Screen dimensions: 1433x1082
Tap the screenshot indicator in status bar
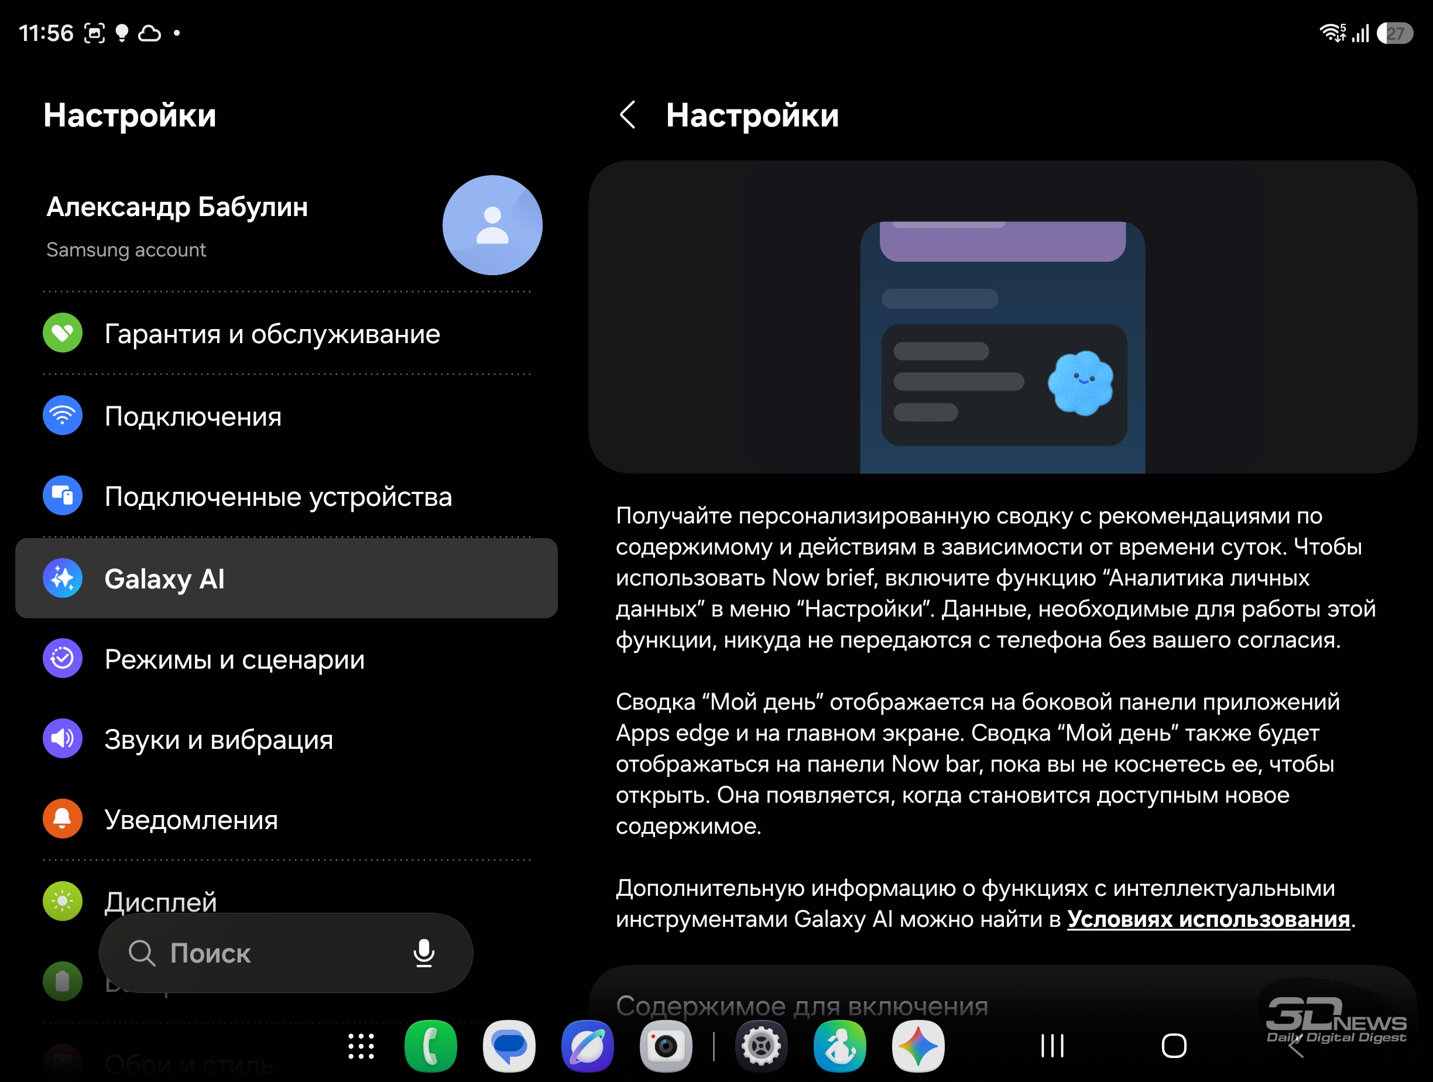(x=95, y=33)
